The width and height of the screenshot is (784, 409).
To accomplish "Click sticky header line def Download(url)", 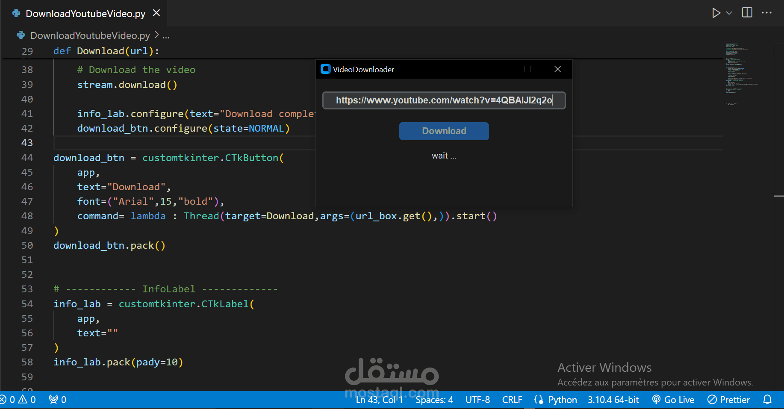I will (106, 51).
